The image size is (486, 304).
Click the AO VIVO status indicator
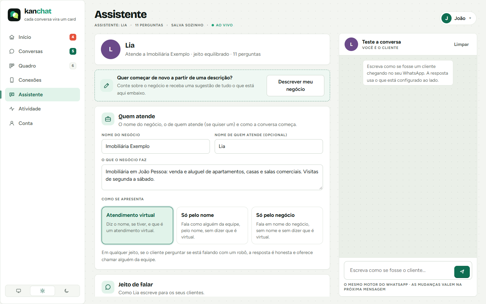point(222,25)
